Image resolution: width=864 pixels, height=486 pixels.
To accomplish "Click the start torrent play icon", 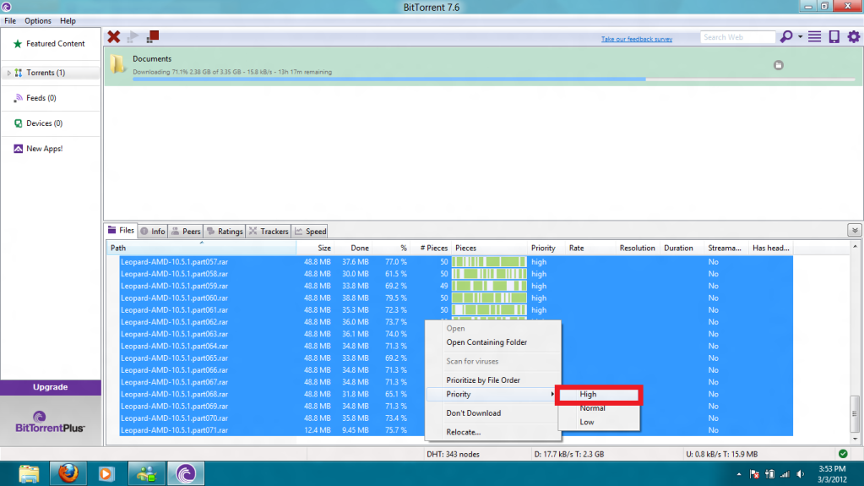I will point(133,37).
